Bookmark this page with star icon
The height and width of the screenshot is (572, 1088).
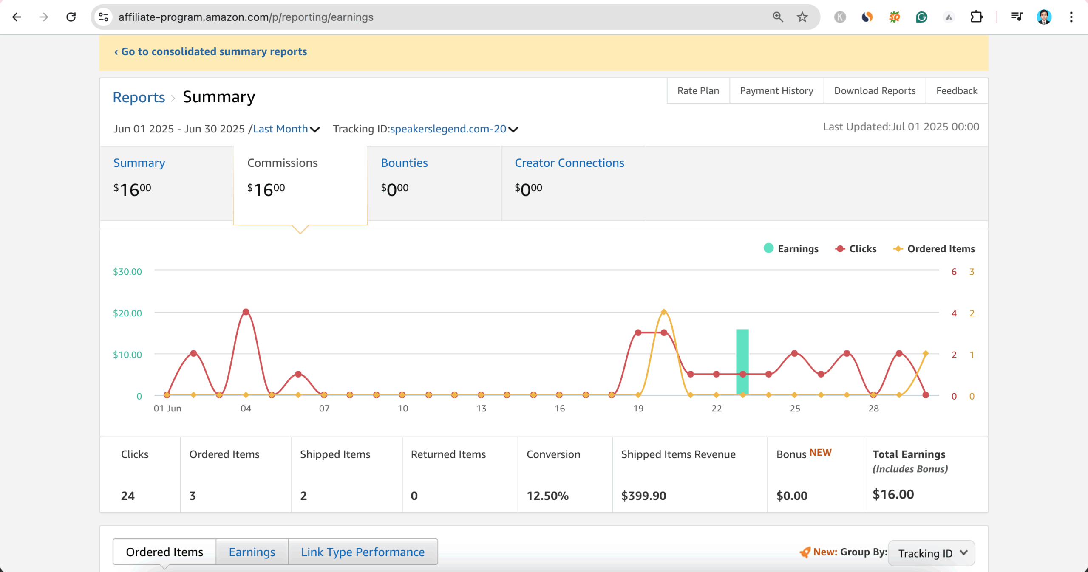[x=802, y=17]
